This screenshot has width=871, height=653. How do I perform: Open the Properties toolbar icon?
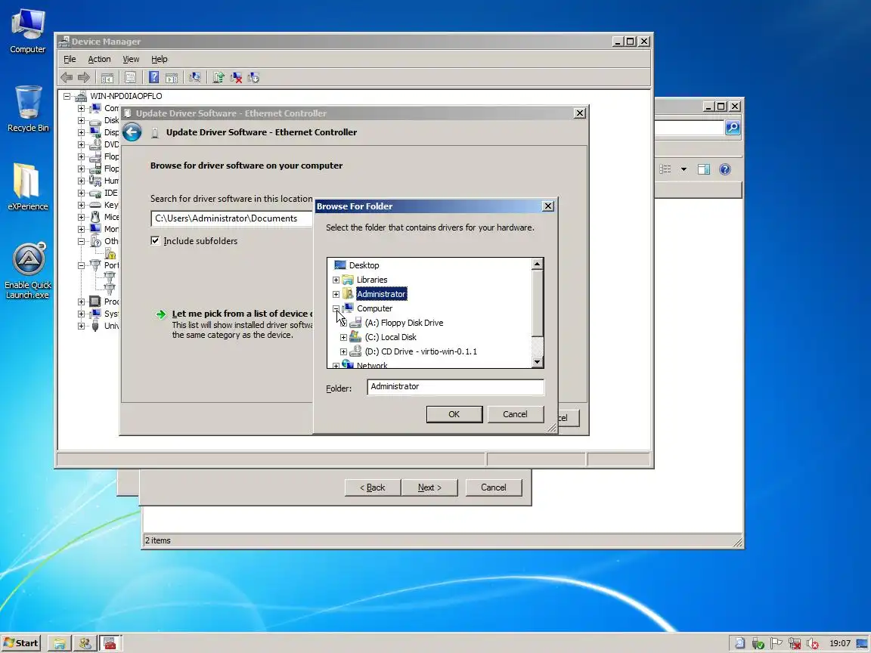point(131,78)
